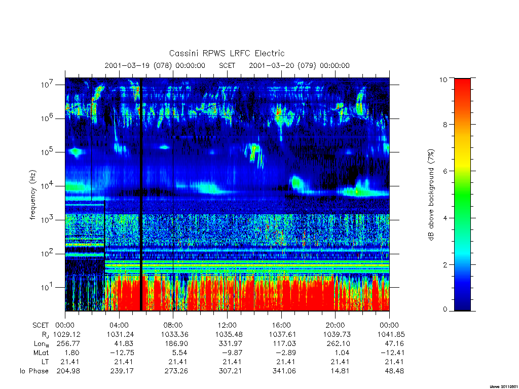Image resolution: width=519 pixels, height=389 pixels.
Task: Click the Io Phase value '273.26'
Action: (x=176, y=371)
